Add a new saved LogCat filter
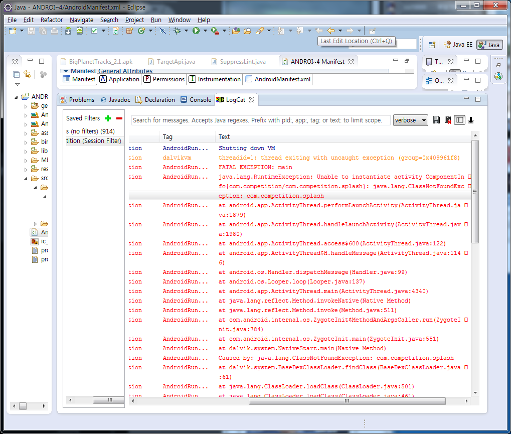 (108, 118)
